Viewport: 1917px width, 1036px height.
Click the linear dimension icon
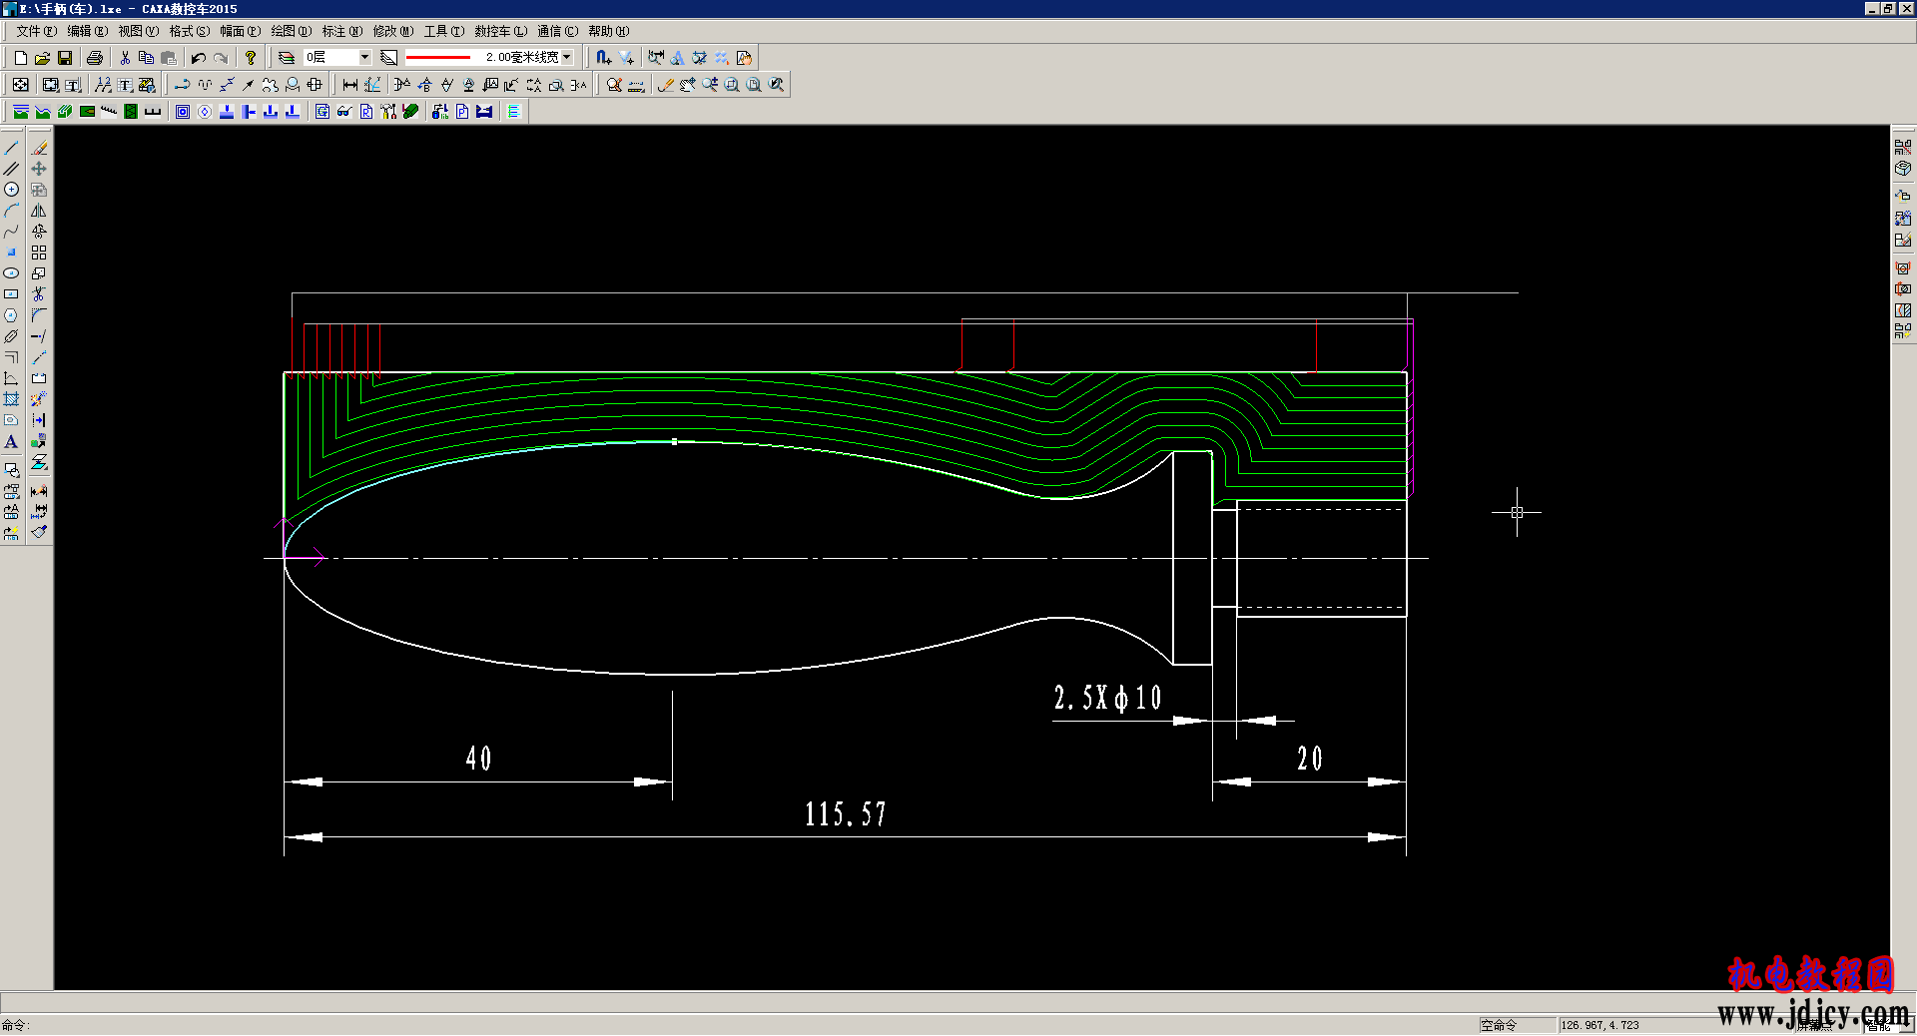click(x=350, y=85)
